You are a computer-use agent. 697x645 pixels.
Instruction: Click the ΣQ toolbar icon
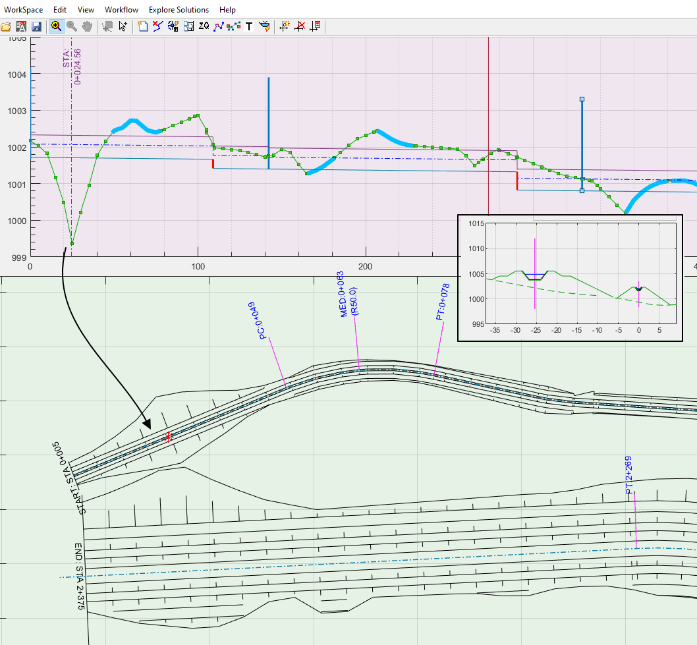coord(204,26)
